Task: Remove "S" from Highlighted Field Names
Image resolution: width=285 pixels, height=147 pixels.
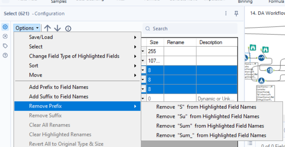Action: [x=212, y=107]
